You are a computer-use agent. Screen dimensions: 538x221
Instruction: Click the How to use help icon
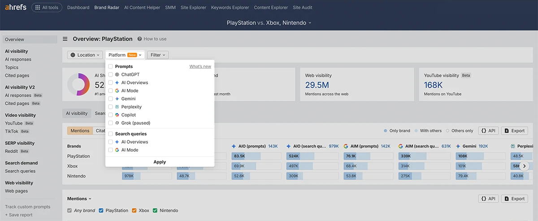(x=139, y=39)
